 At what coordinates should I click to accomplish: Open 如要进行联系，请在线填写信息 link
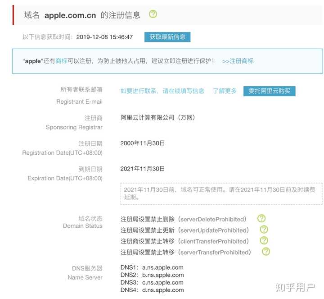click(162, 91)
